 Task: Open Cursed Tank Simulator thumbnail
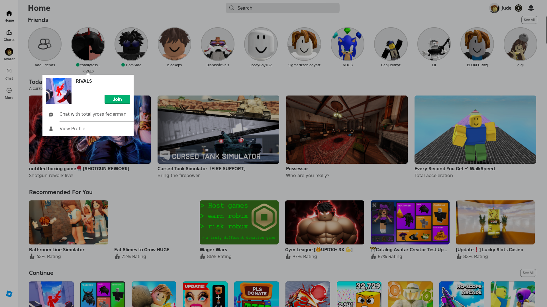click(x=218, y=130)
